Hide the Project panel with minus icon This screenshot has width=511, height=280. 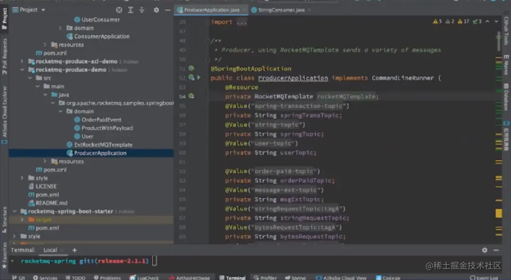pyautogui.click(x=167, y=10)
